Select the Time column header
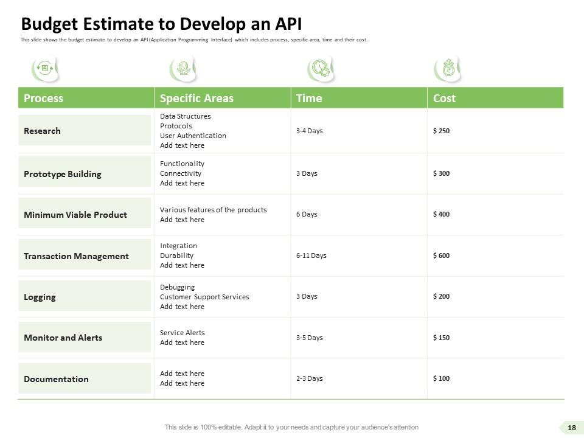The width and height of the screenshot is (584, 438). coord(309,98)
